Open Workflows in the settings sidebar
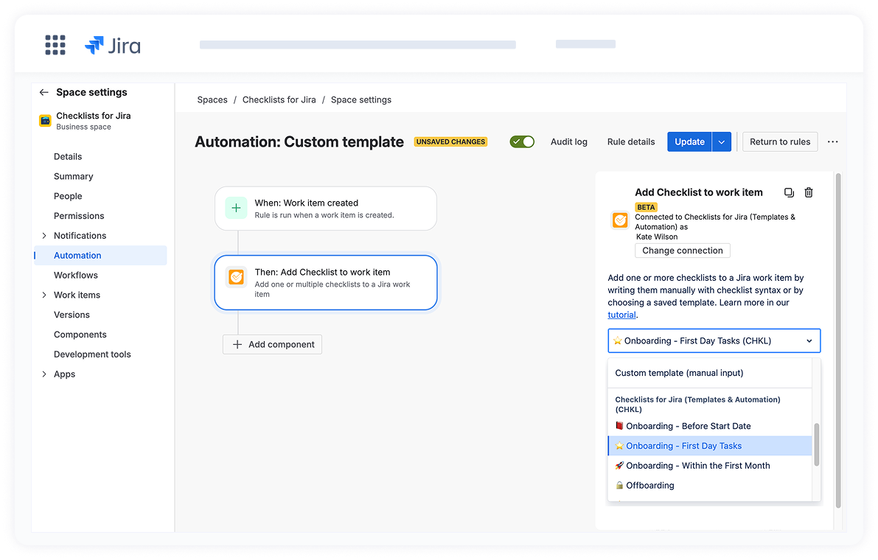This screenshot has height=560, width=878. (76, 275)
